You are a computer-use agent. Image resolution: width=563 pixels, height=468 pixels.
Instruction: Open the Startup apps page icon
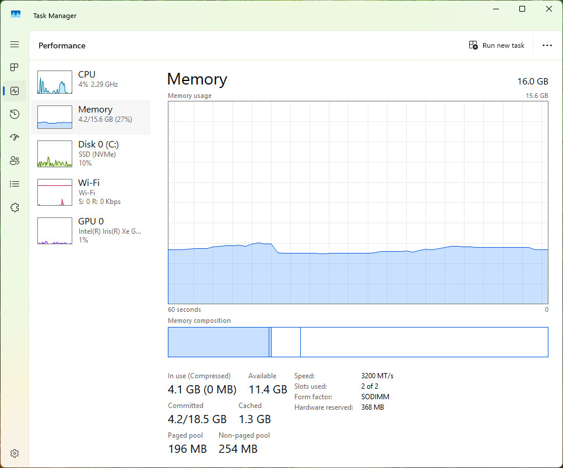[15, 137]
